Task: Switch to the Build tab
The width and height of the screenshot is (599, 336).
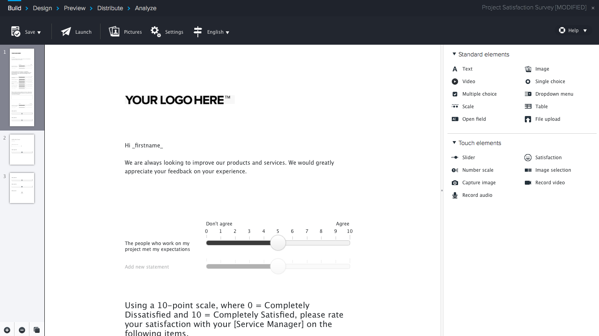Action: pos(15,8)
